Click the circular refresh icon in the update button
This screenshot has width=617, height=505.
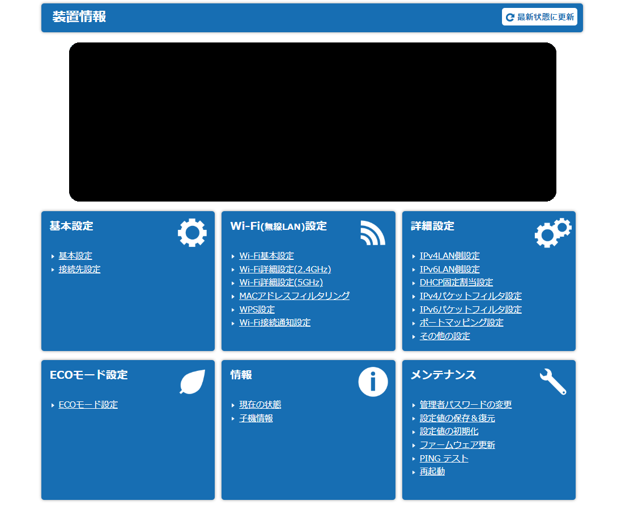tap(509, 17)
